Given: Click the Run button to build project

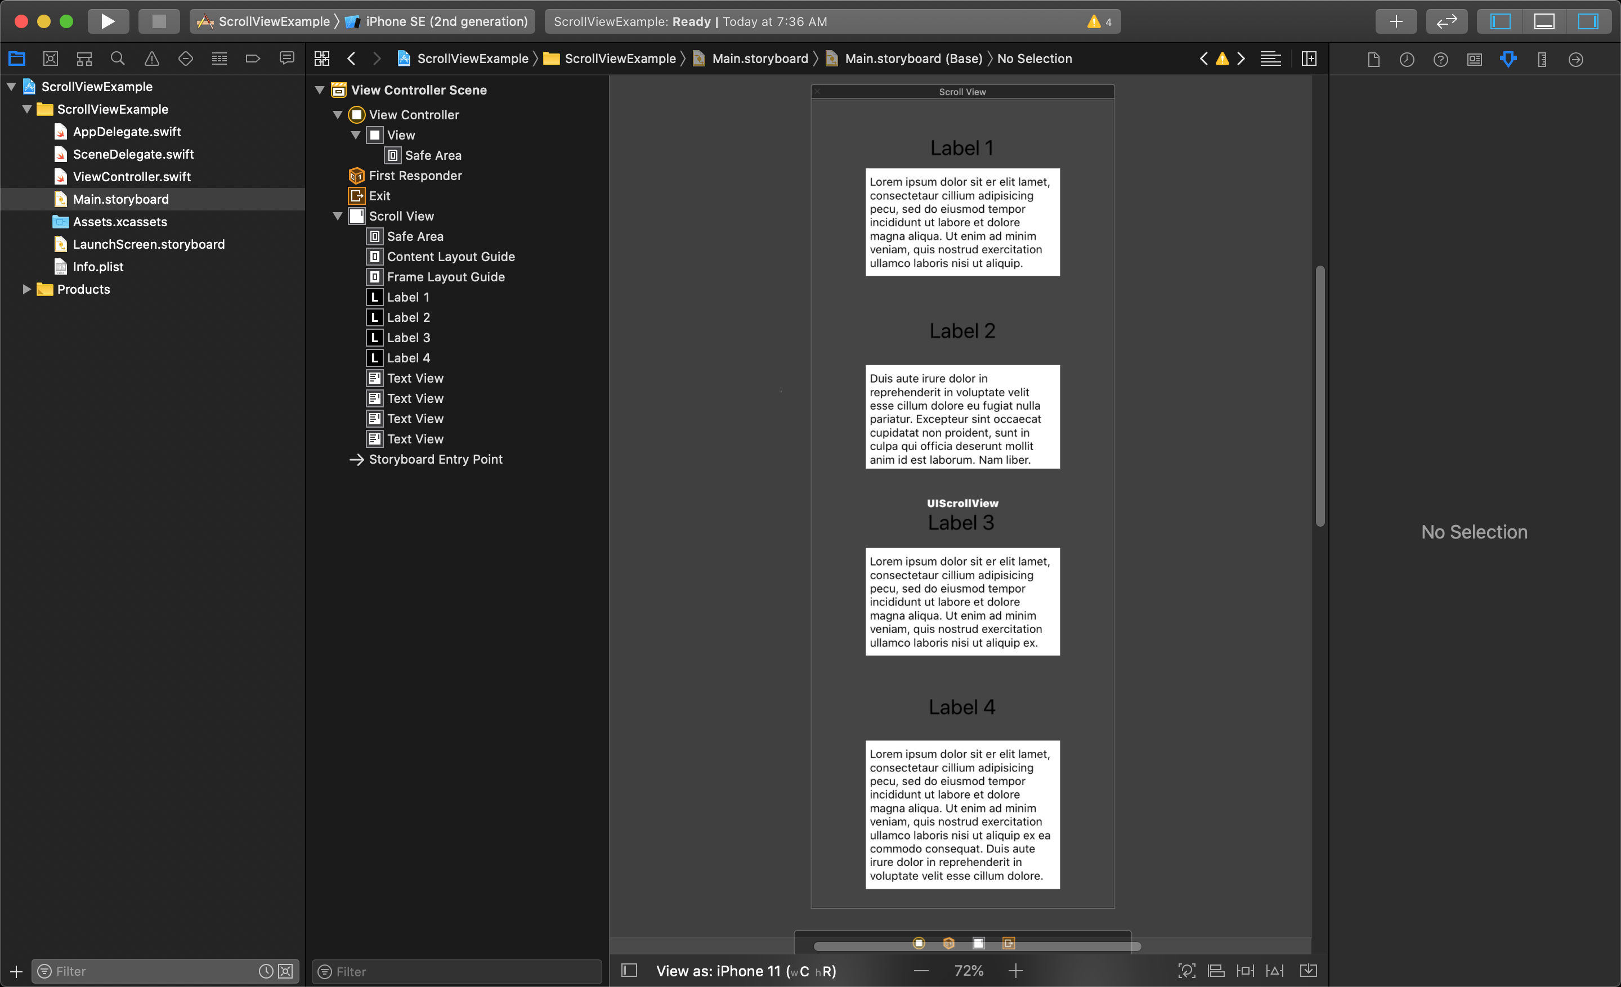Looking at the screenshot, I should [106, 21].
